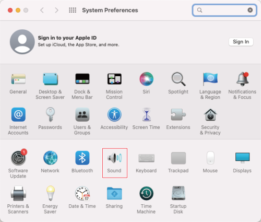Click the Sign In button
This screenshot has height=222, width=261.
[x=241, y=42]
